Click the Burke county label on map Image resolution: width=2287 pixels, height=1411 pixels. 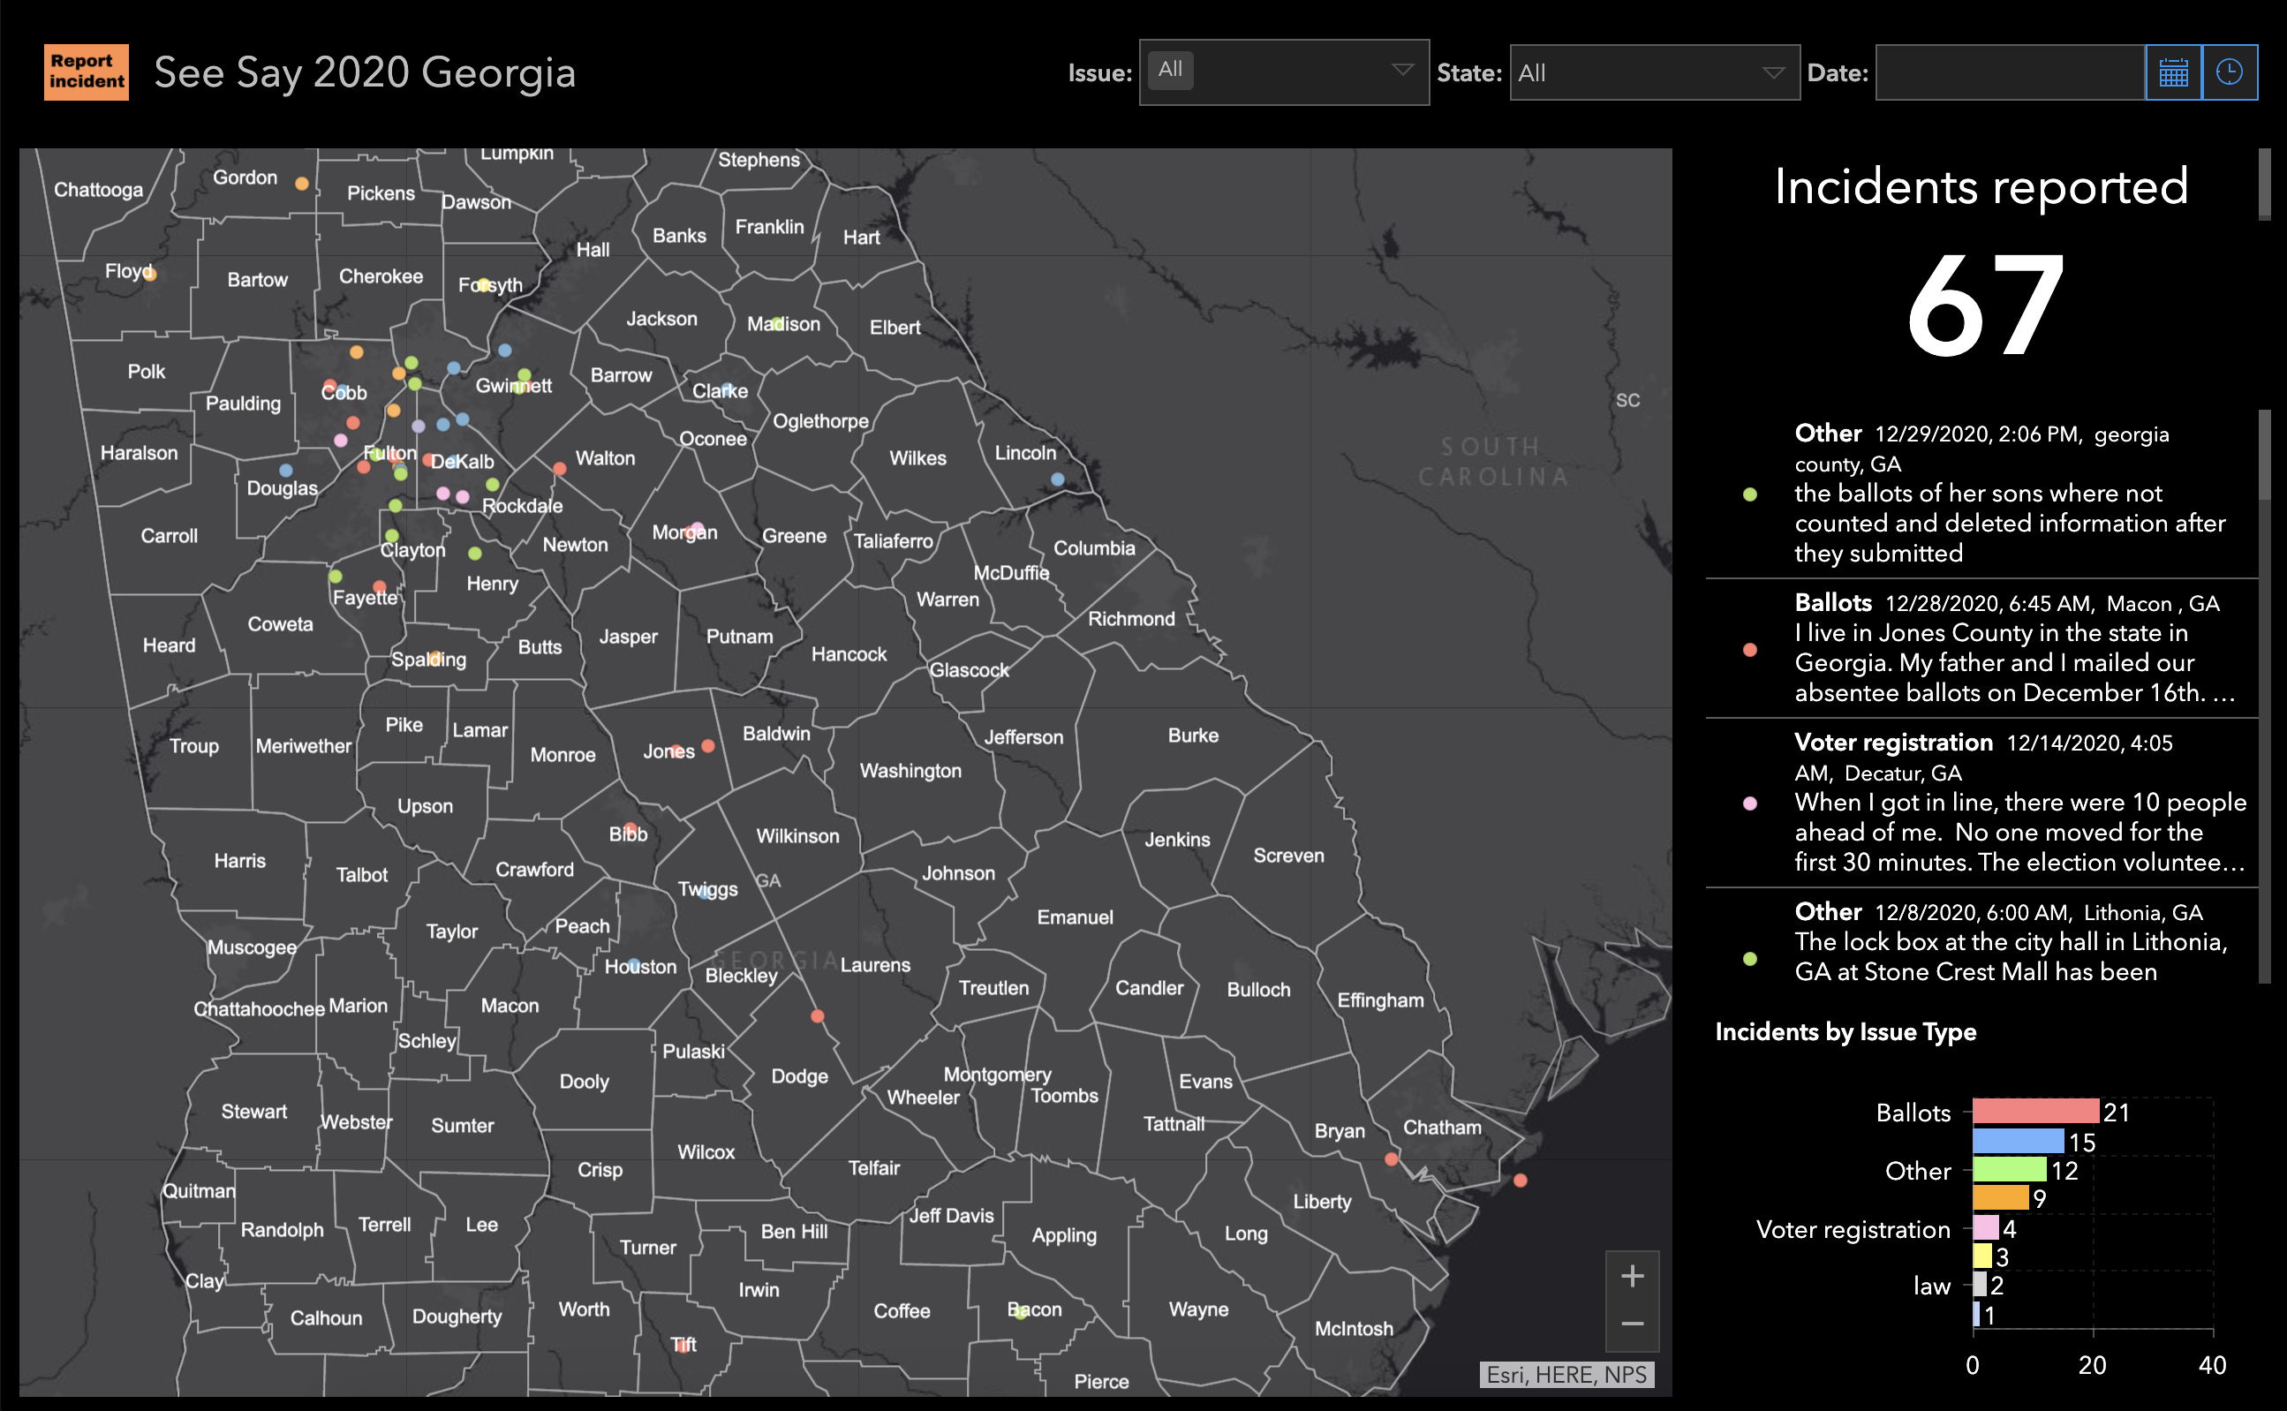pyautogui.click(x=1192, y=736)
